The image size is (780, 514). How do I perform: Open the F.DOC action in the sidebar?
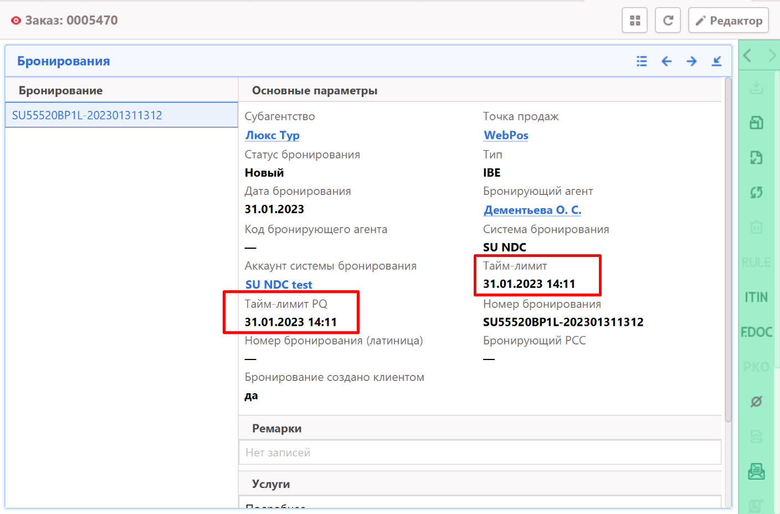(756, 332)
